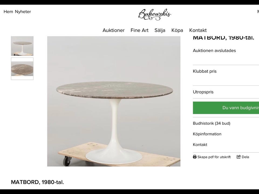Expand the Utropspris section
259x194 pixels.
click(203, 92)
